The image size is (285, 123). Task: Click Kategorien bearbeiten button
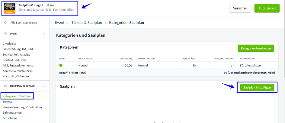[256, 48]
